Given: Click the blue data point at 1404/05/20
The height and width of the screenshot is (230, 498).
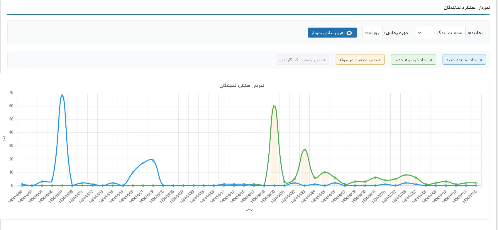Looking at the screenshot, I should tap(133, 172).
